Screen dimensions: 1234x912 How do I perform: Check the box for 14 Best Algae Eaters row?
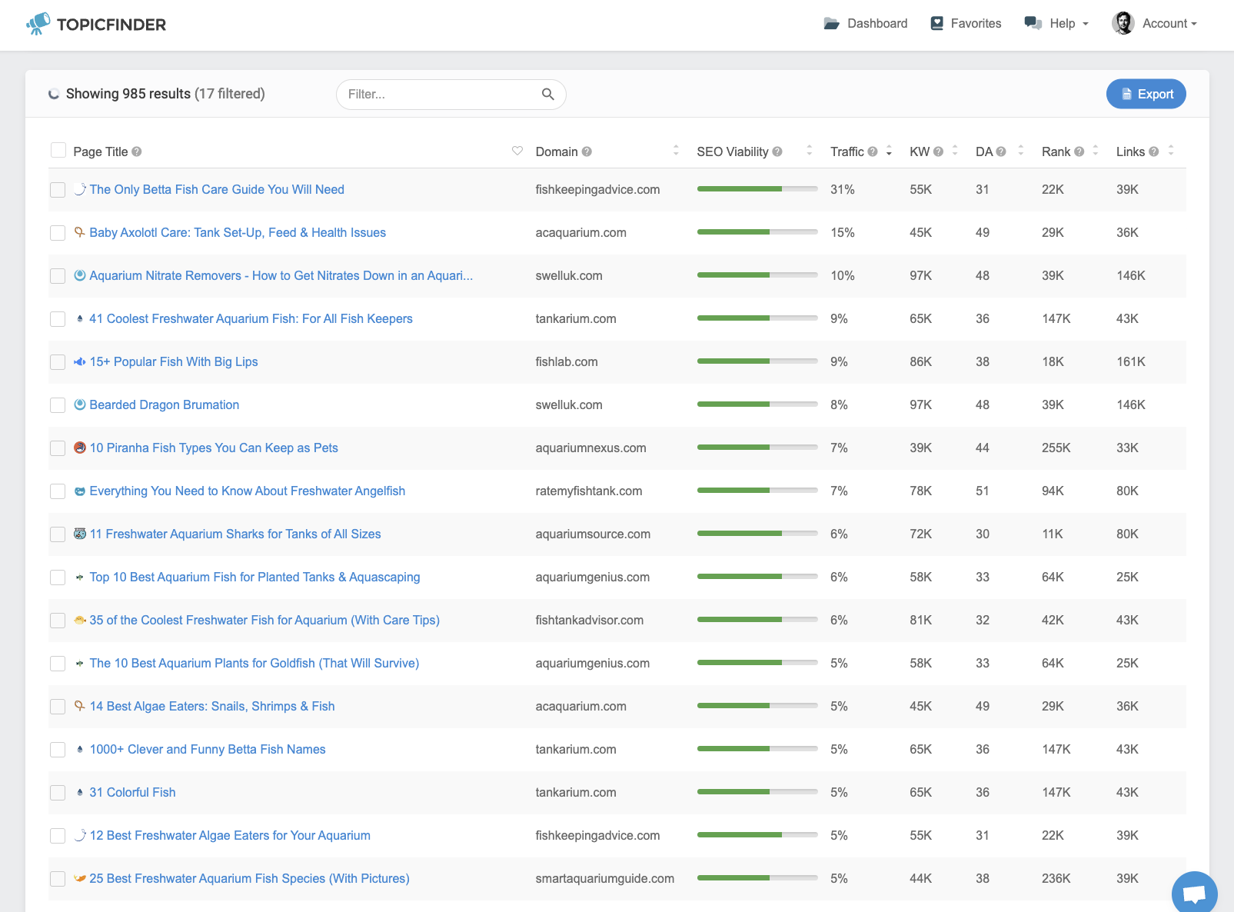click(58, 707)
